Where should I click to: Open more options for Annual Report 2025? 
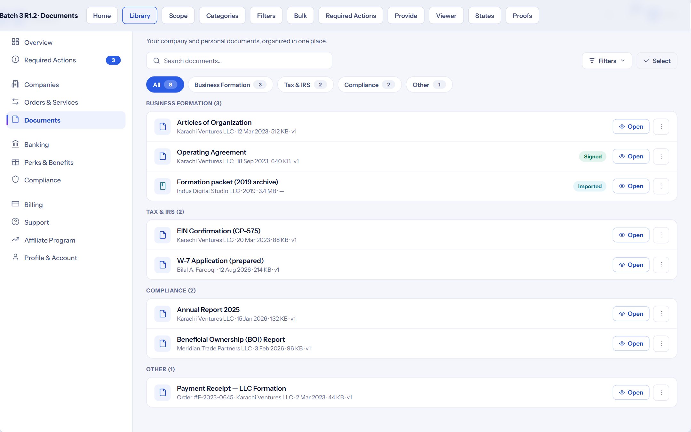pyautogui.click(x=661, y=314)
